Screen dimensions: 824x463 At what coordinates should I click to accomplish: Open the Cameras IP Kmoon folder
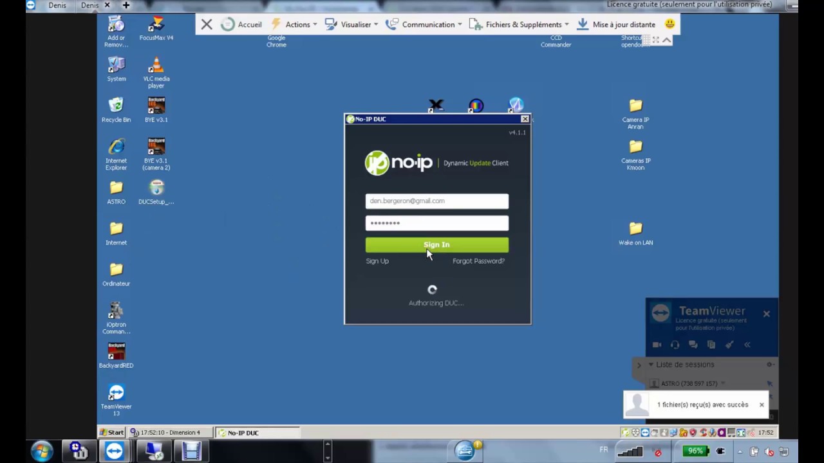click(635, 155)
